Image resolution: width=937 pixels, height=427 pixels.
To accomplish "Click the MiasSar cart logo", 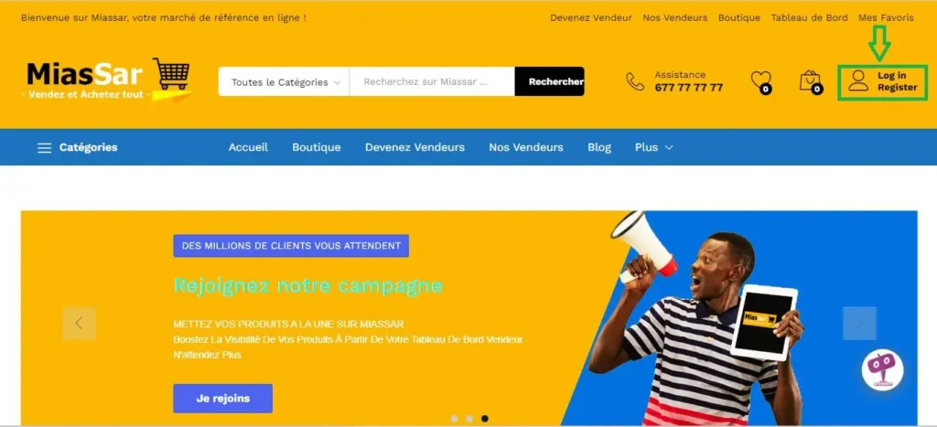I will click(x=110, y=79).
